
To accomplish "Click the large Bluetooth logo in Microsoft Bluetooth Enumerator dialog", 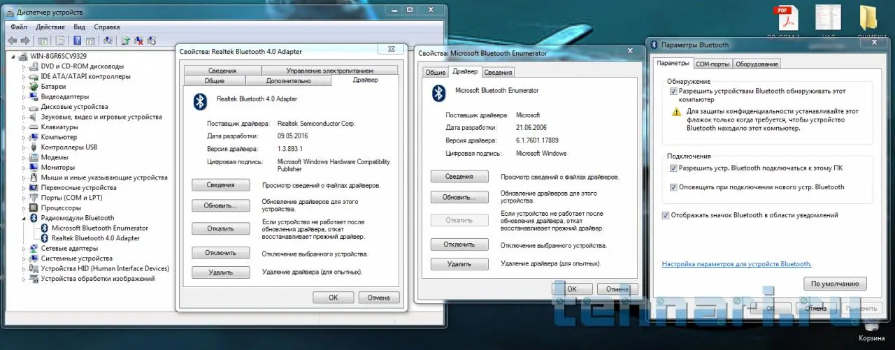I will tap(438, 93).
